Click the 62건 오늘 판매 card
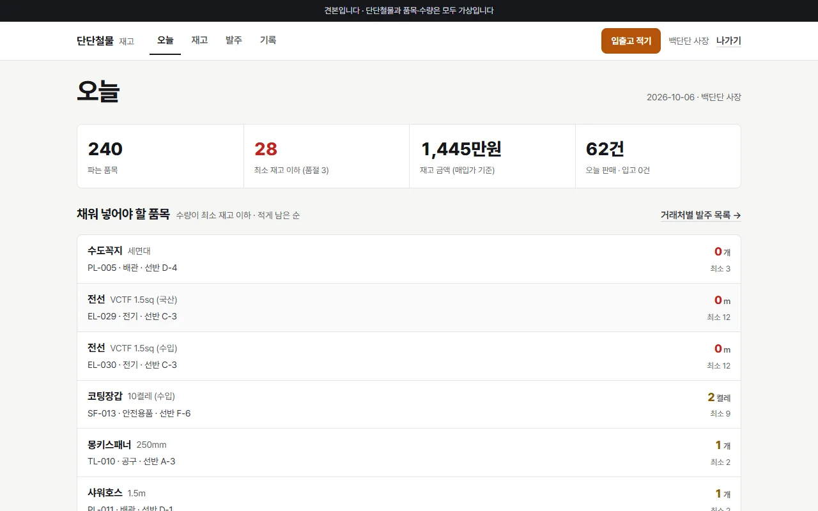818x511 pixels. tap(658, 156)
